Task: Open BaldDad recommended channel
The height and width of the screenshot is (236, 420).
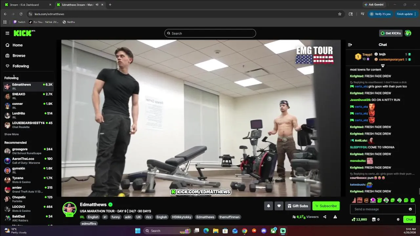Action: [28, 218]
